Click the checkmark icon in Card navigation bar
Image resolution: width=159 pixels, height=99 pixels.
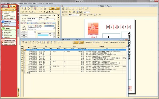[x=53, y=12]
